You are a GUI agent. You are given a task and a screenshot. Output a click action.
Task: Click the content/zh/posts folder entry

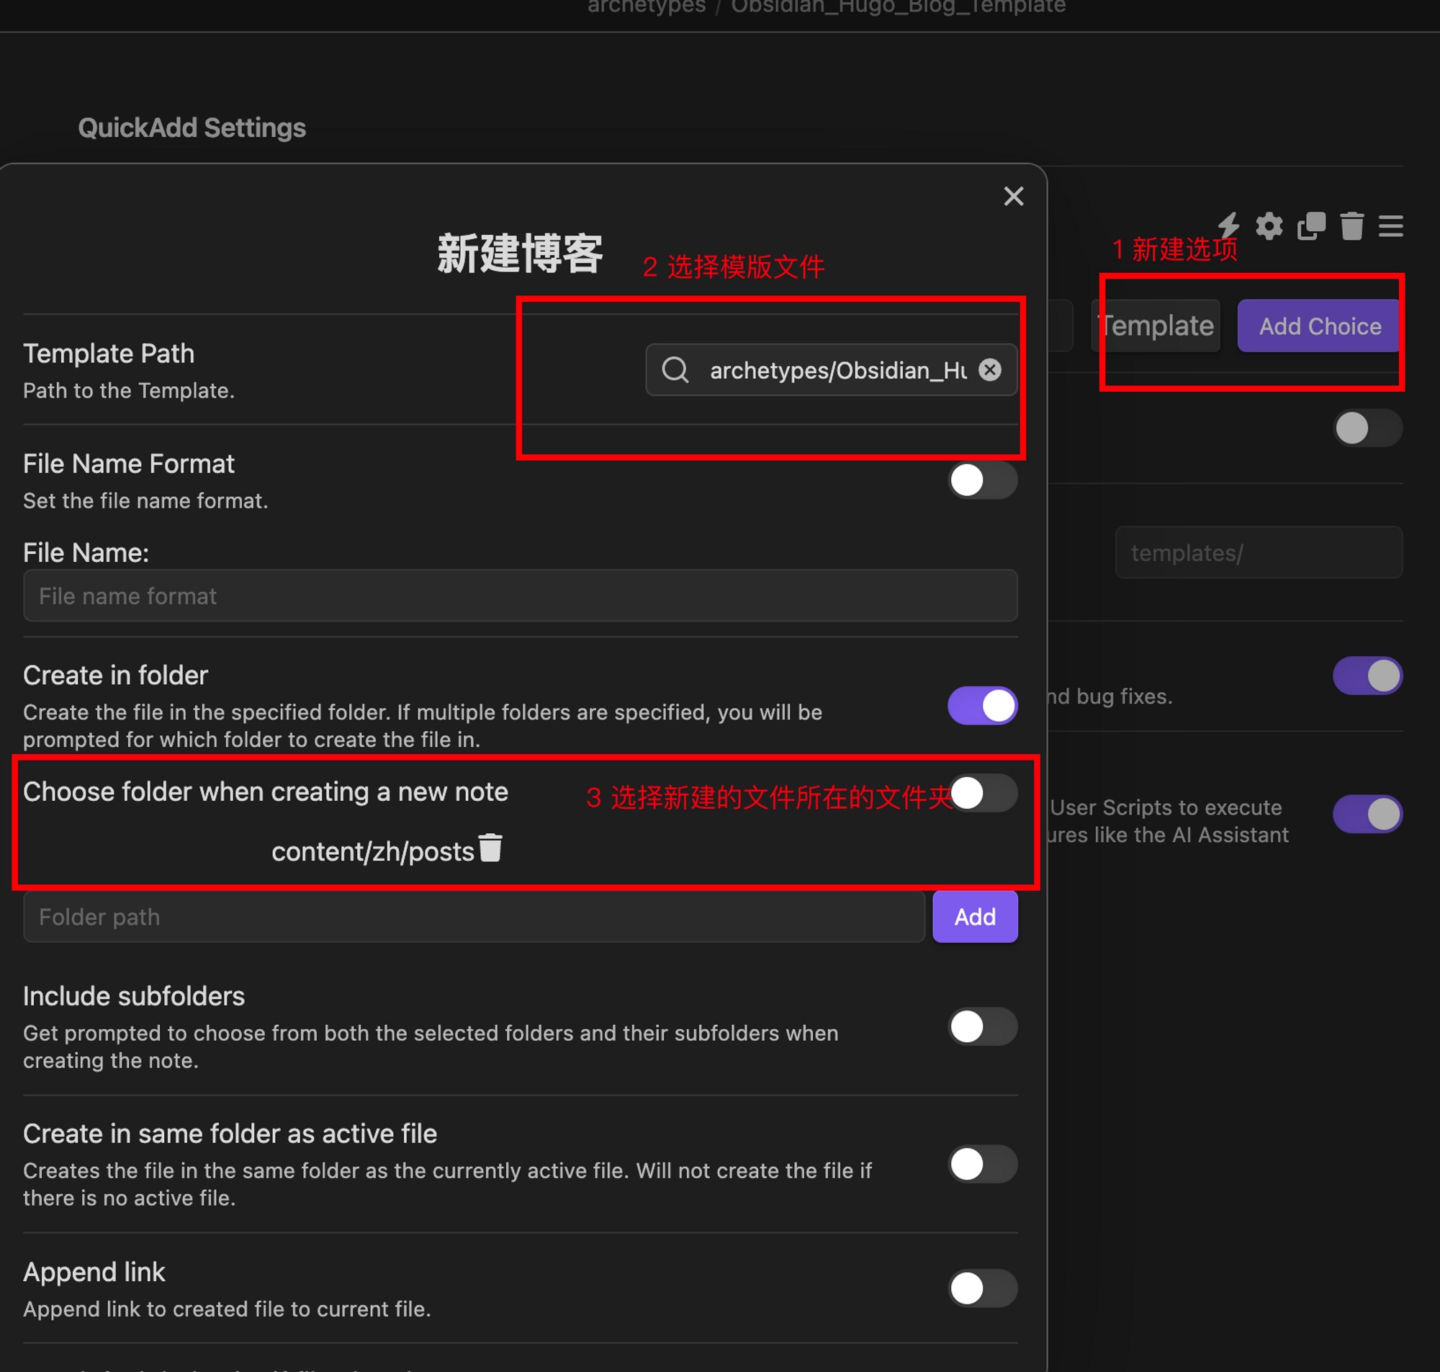373,851
